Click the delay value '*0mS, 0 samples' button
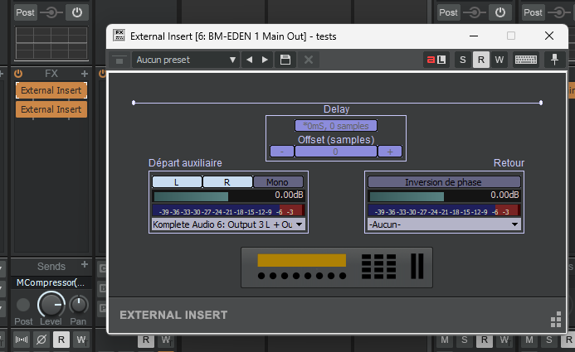 tap(336, 126)
